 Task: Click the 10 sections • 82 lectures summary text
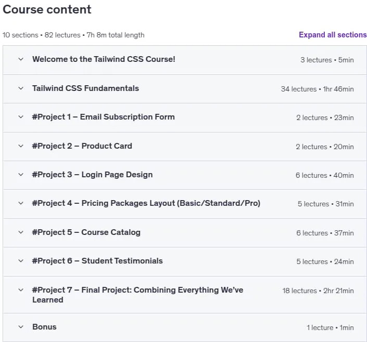(x=73, y=35)
